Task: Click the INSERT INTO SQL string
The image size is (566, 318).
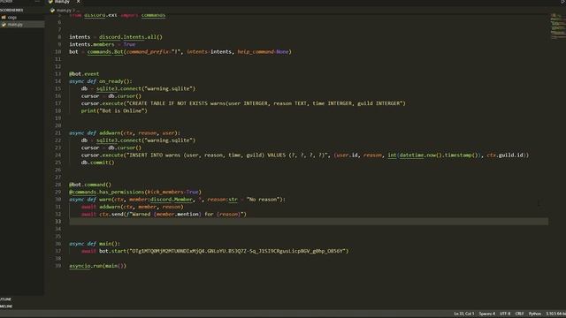Action: click(x=227, y=155)
